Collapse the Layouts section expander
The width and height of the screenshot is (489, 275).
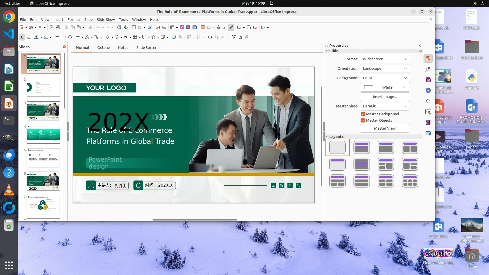point(327,137)
